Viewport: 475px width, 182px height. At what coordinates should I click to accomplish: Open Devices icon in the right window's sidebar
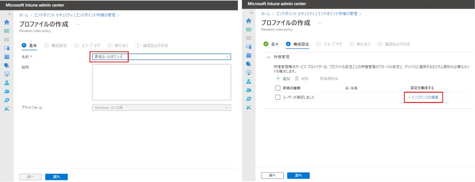249,47
